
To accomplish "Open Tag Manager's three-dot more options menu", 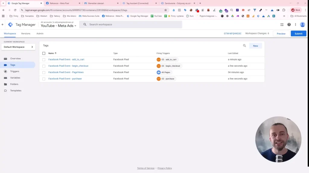I will click(295, 25).
